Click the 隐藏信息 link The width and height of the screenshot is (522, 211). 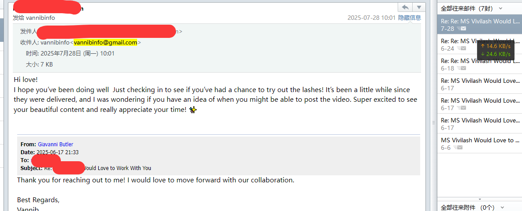(410, 18)
